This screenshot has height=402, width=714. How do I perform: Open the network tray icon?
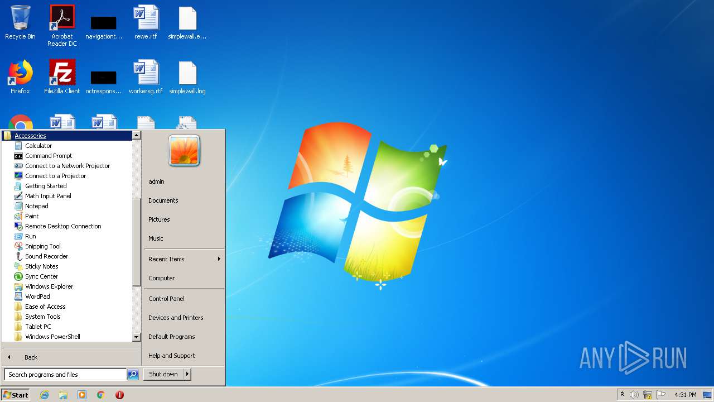pos(648,395)
